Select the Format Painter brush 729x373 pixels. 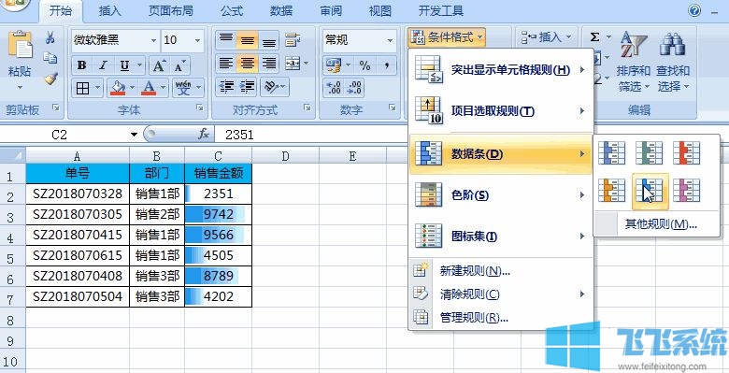[x=50, y=79]
